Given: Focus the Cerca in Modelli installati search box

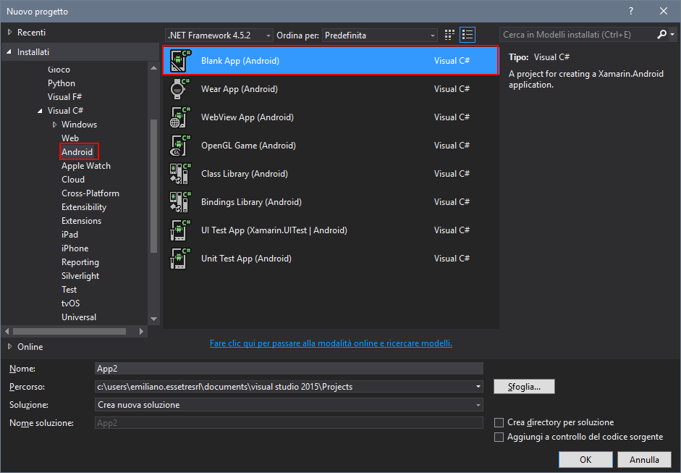Looking at the screenshot, I should pos(578,34).
